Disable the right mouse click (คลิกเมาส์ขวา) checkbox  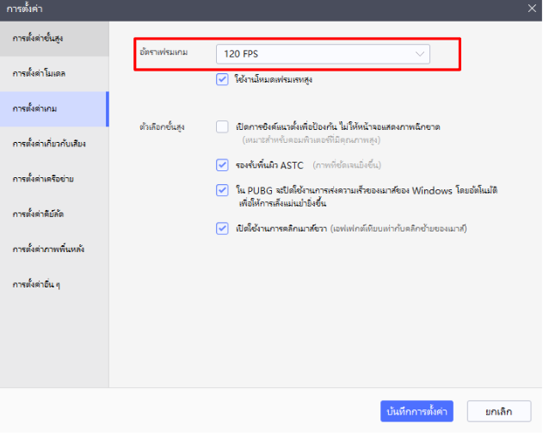[223, 228]
